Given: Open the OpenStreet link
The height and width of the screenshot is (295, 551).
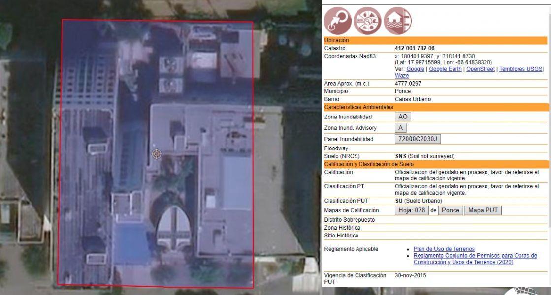Looking at the screenshot, I should 481,69.
